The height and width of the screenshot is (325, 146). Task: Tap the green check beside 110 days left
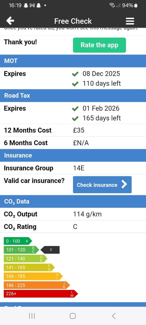pos(75,84)
